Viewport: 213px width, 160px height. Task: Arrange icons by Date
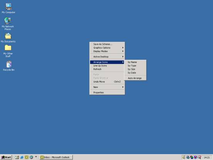pyautogui.click(x=135, y=73)
